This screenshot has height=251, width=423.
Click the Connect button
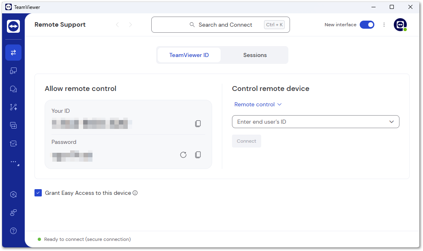click(x=247, y=141)
